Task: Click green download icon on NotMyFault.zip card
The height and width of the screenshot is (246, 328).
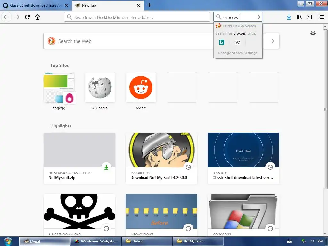Action: pyautogui.click(x=106, y=167)
